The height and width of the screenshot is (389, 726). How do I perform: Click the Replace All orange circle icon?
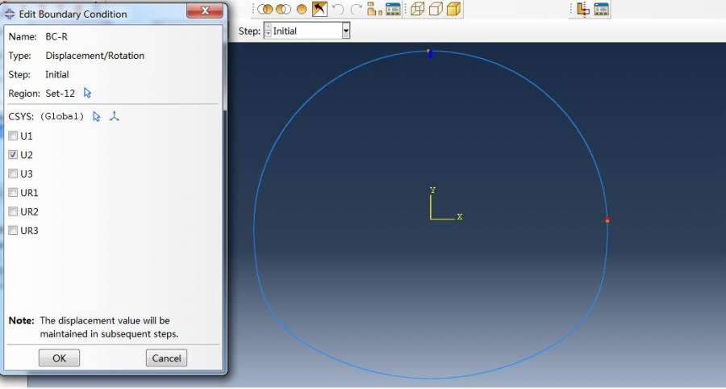click(302, 9)
